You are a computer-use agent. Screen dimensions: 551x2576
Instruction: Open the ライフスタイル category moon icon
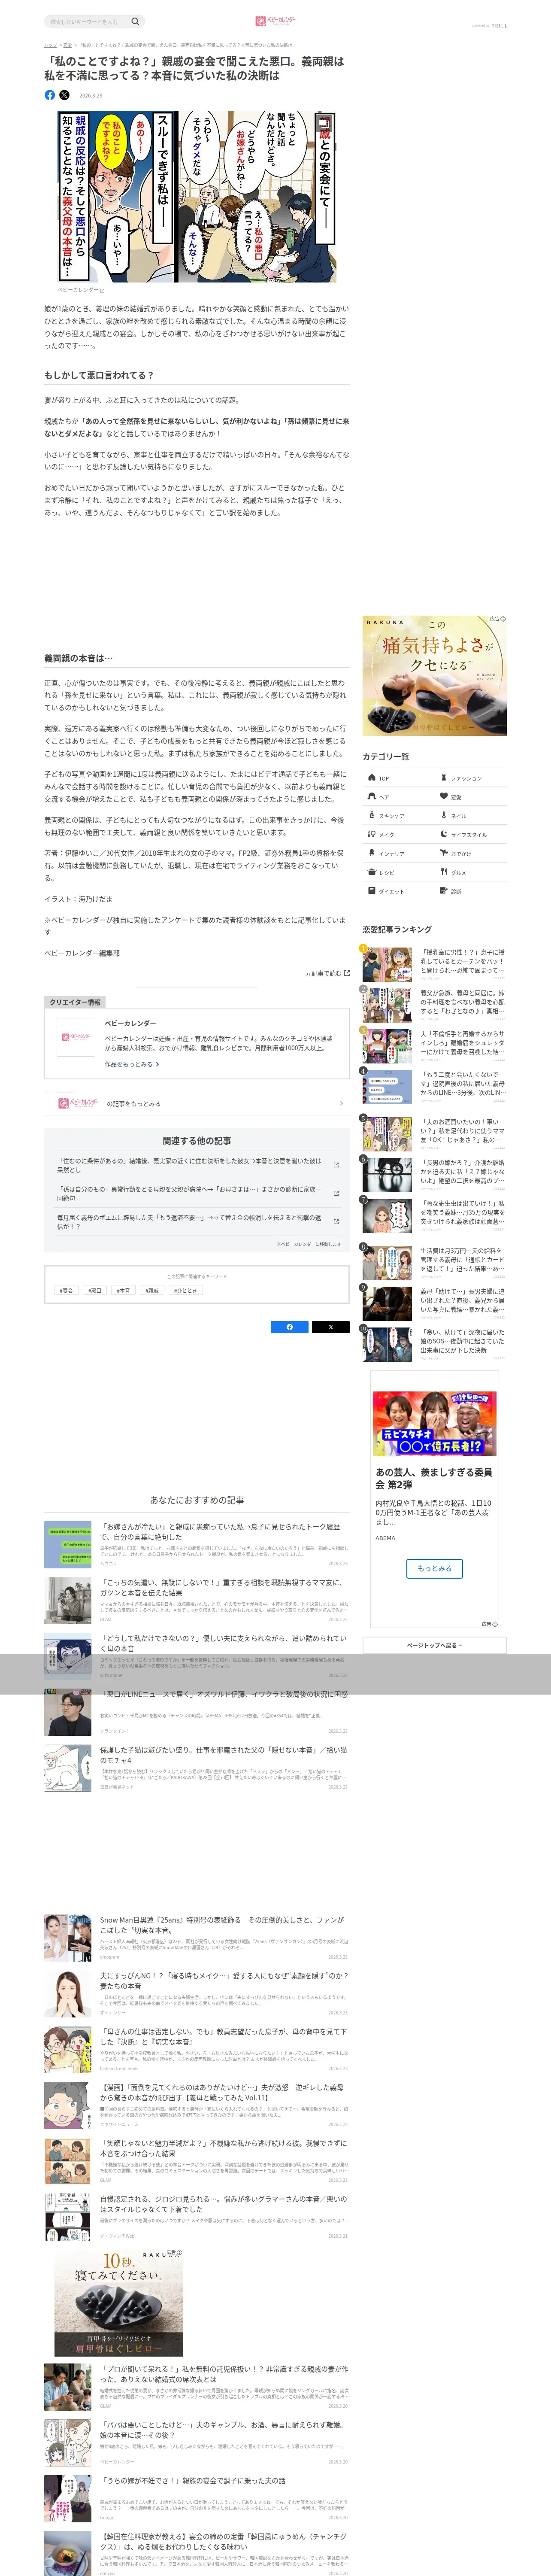(444, 834)
